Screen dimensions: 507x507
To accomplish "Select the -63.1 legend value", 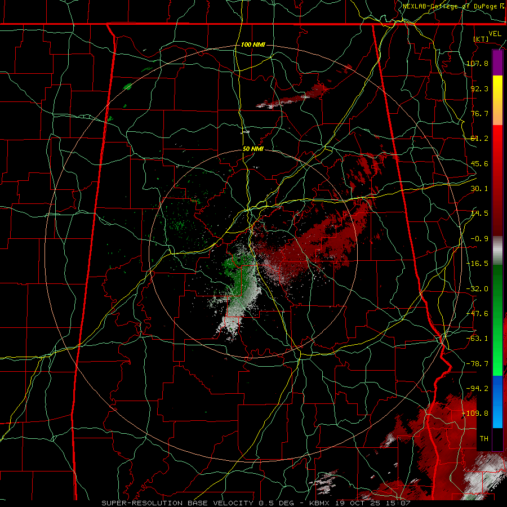I will click(477, 339).
